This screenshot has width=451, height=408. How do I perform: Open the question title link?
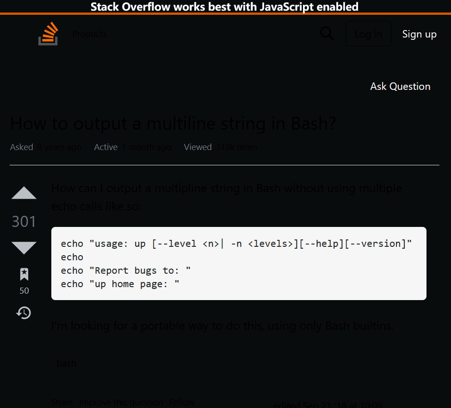[173, 123]
